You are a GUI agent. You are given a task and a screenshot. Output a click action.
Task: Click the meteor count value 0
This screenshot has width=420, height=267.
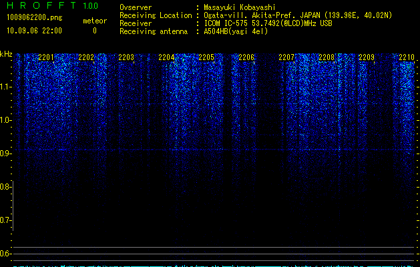(95, 31)
